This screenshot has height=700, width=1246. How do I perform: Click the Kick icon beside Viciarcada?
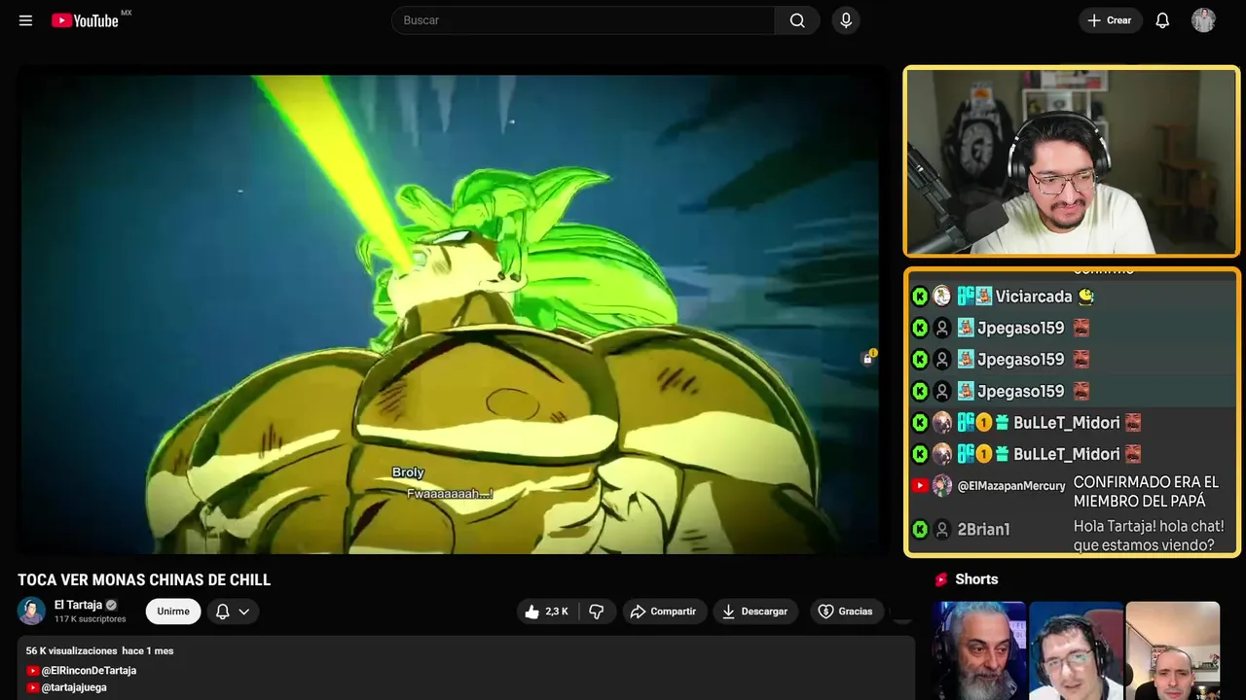coord(920,297)
